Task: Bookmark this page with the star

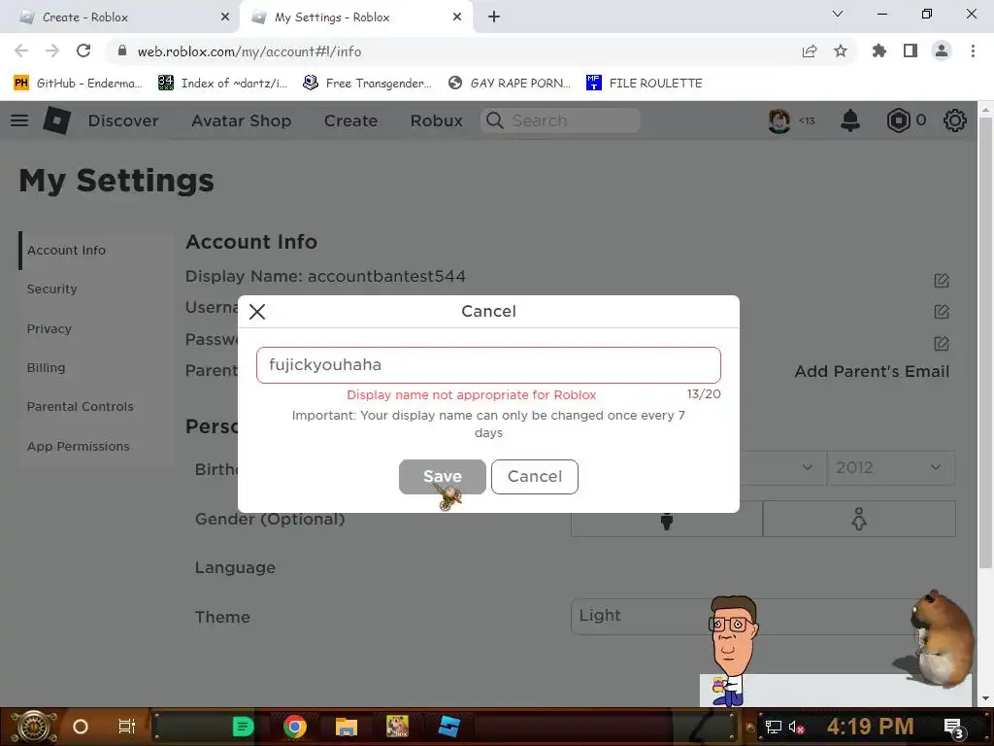Action: click(x=841, y=51)
